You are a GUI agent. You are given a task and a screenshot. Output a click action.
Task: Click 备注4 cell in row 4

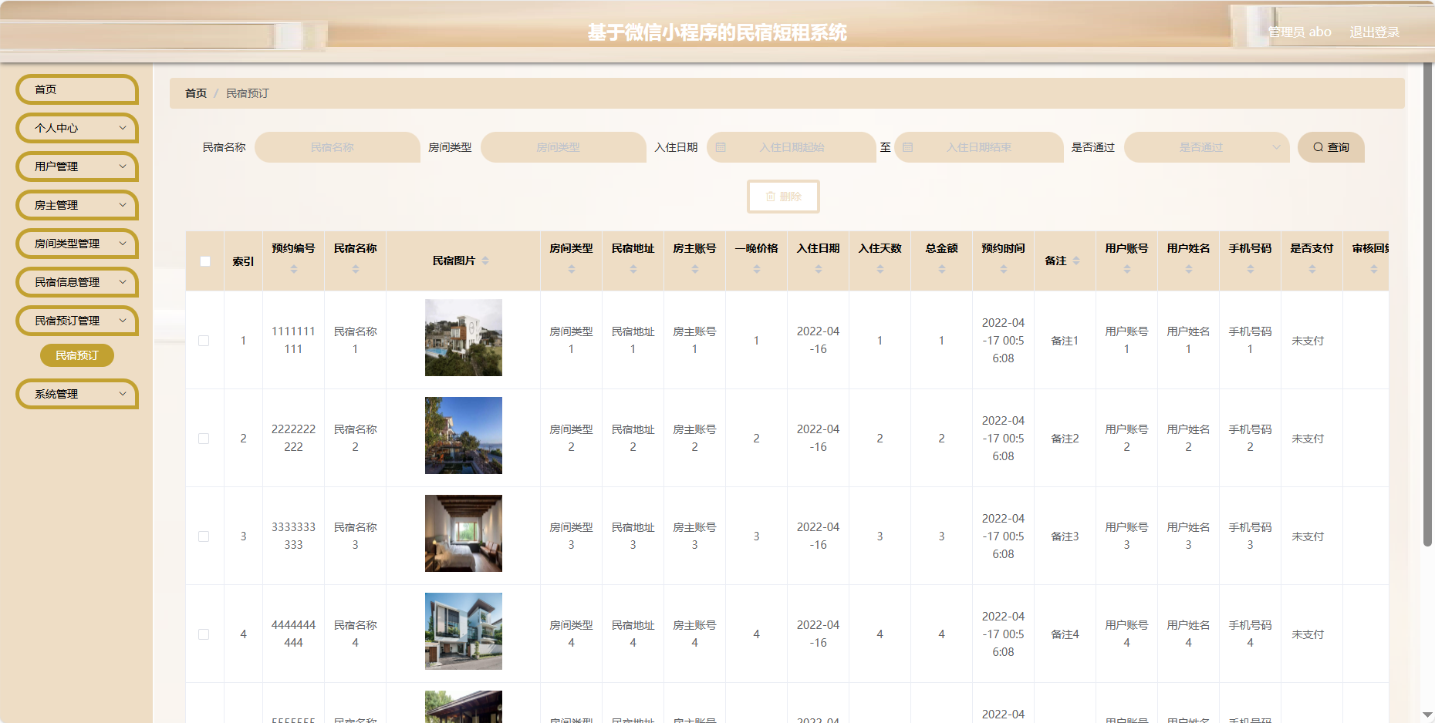pyautogui.click(x=1065, y=634)
